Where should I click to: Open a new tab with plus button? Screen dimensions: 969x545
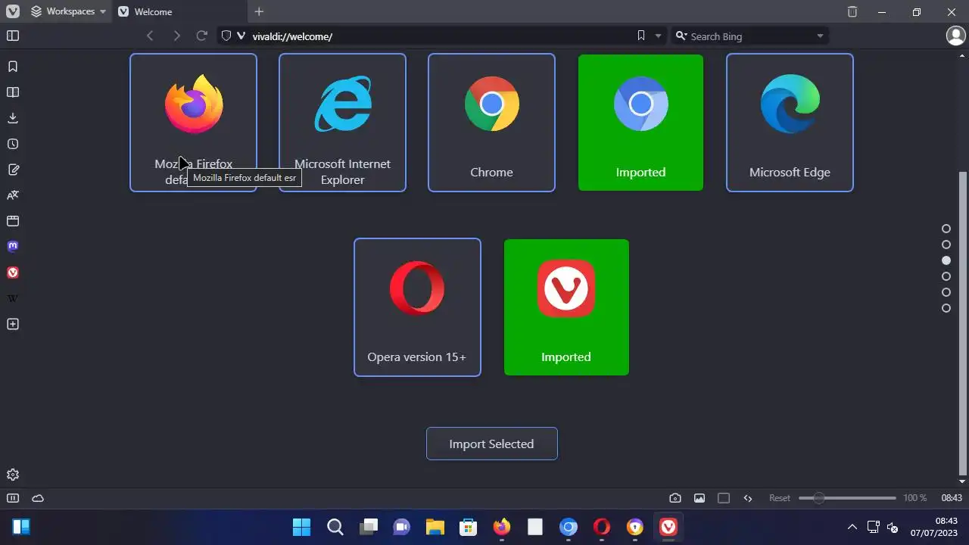(x=259, y=11)
